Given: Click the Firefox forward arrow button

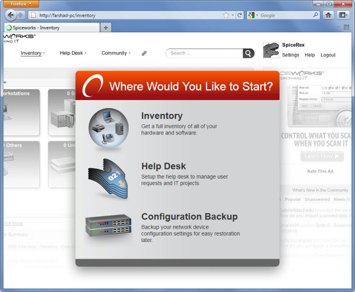Looking at the screenshot, I should [x=20, y=15].
